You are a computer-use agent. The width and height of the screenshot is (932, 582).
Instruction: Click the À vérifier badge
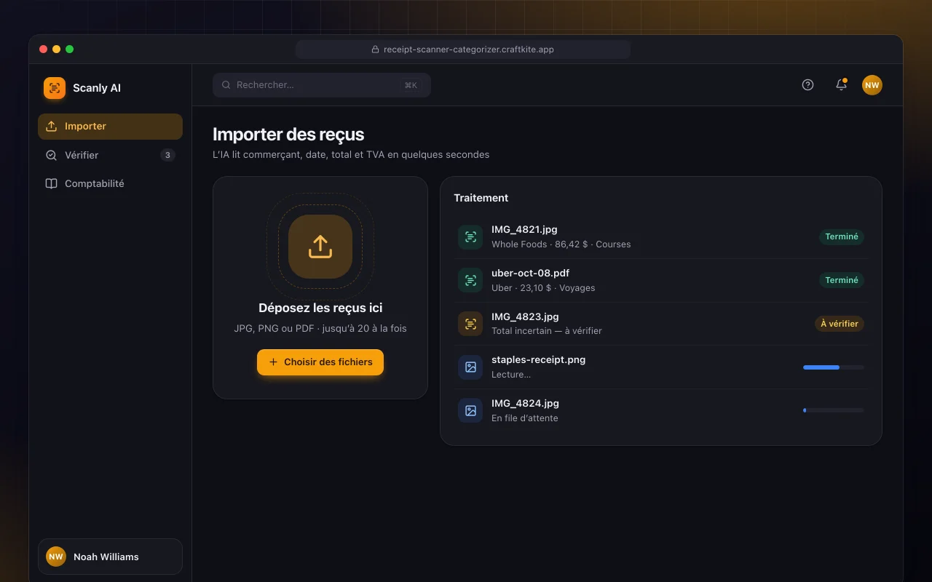point(840,324)
